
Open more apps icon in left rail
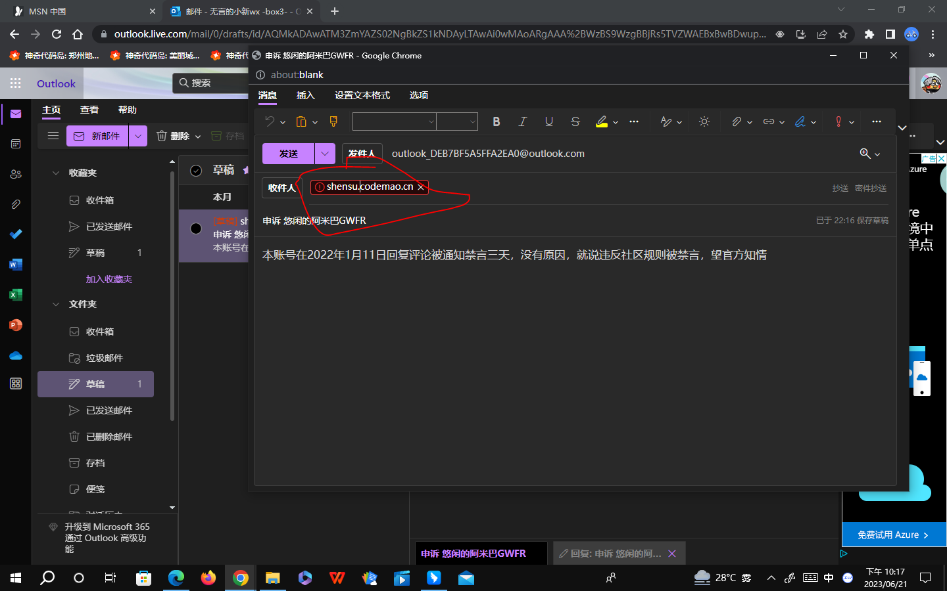click(16, 383)
